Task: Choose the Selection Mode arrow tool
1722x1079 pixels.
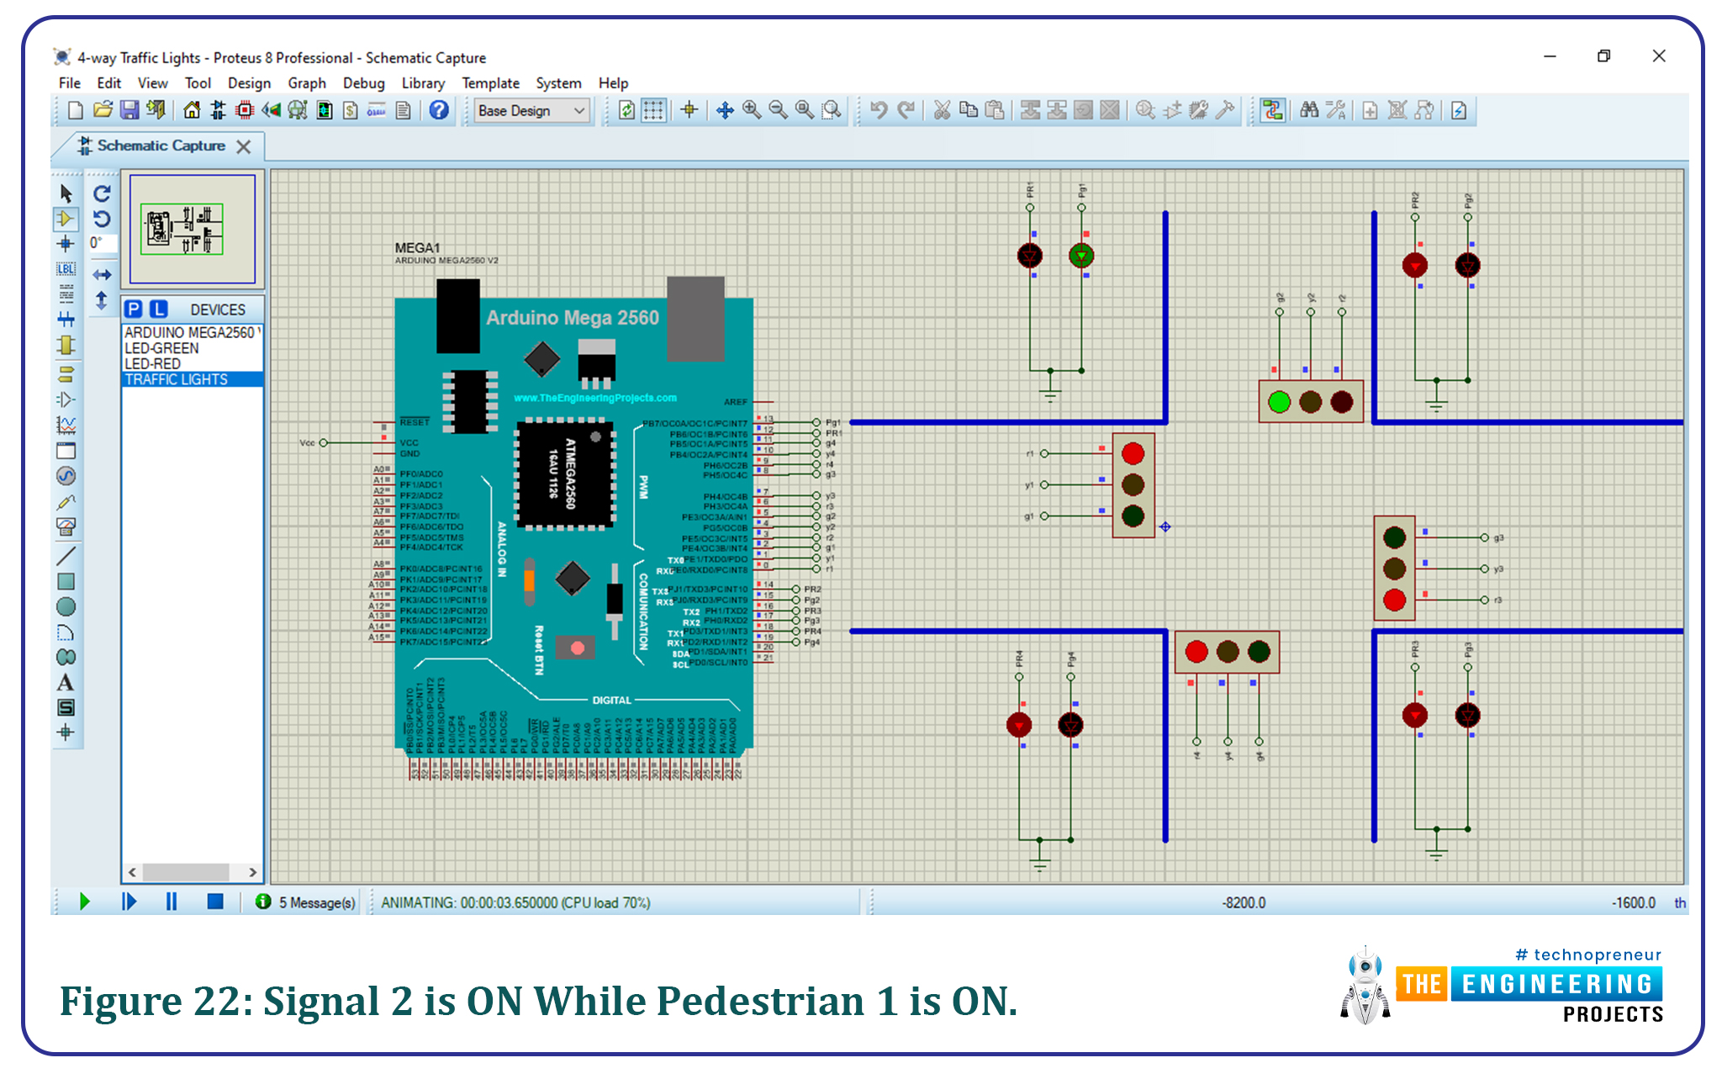Action: click(x=66, y=193)
